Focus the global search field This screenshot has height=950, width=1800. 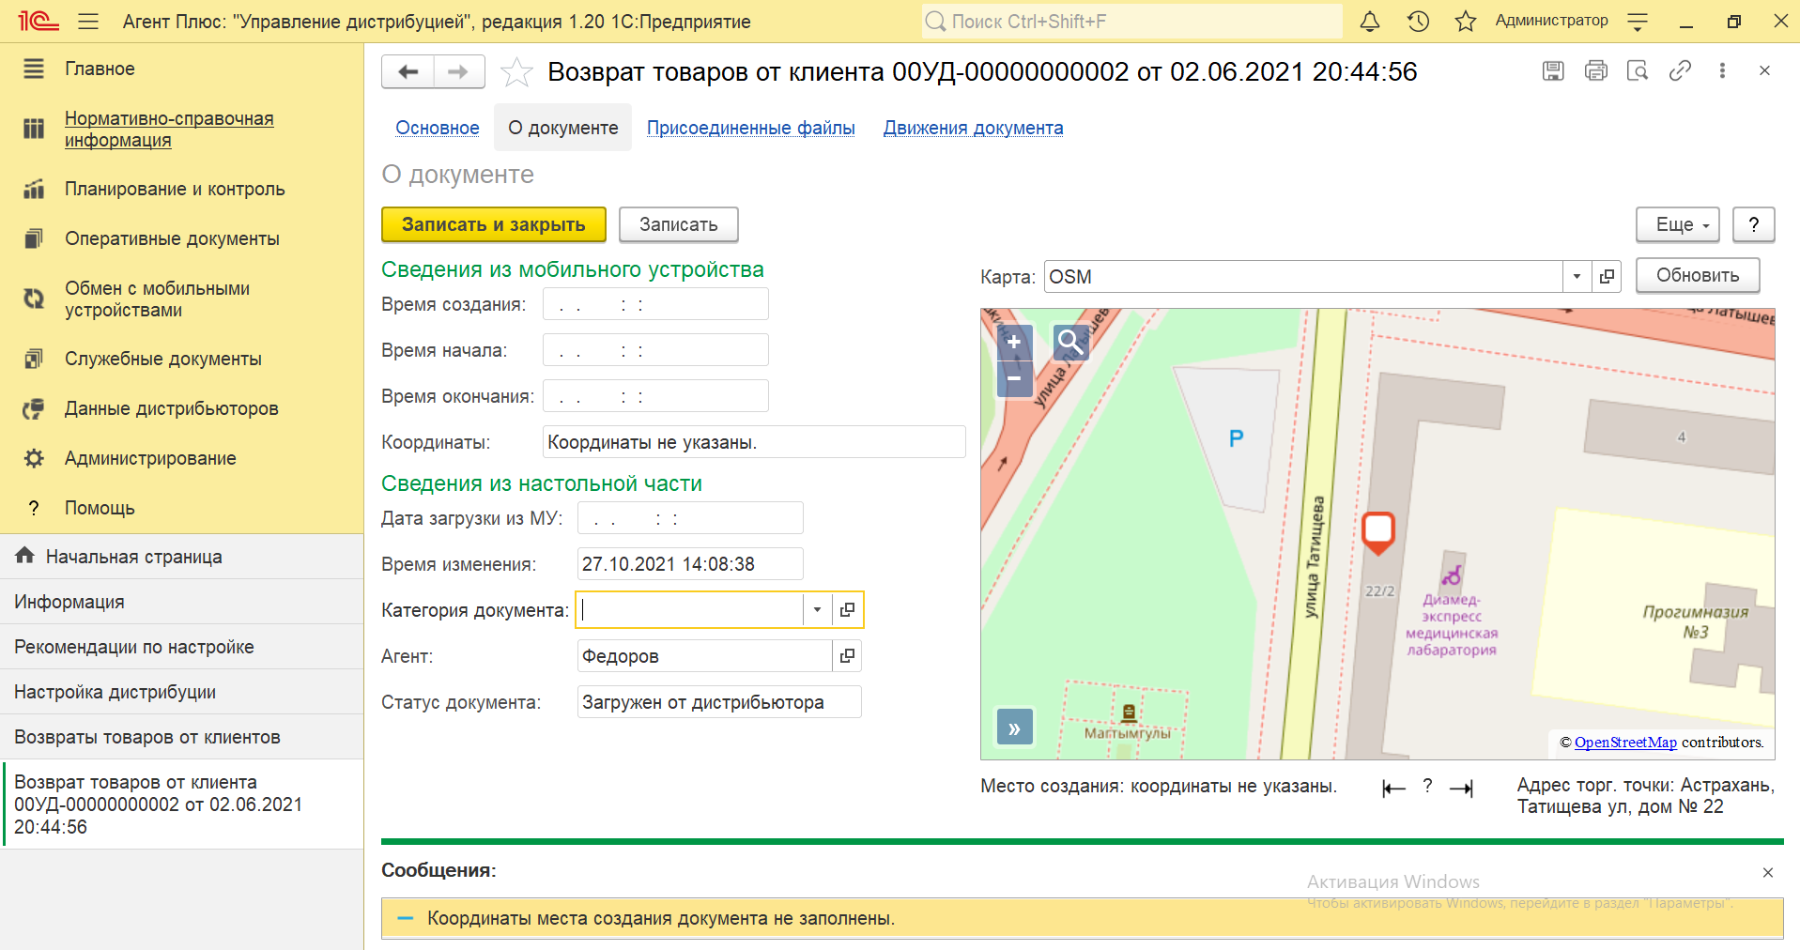(1131, 21)
